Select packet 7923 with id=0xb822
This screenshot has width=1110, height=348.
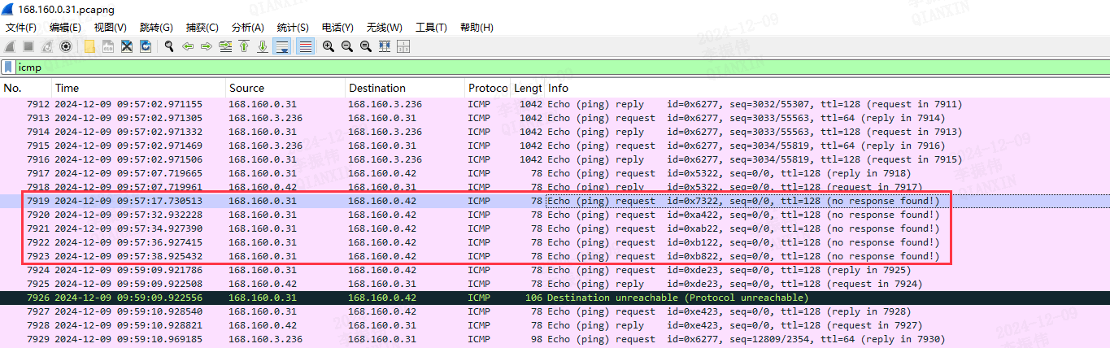(x=555, y=256)
